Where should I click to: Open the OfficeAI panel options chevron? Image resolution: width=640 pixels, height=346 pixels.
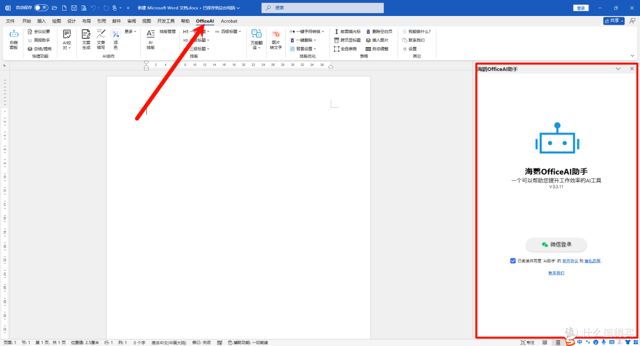(618, 69)
